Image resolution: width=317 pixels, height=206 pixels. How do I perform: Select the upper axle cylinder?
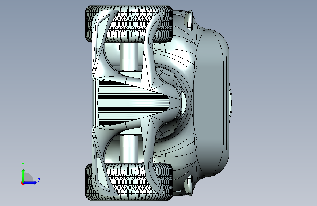pos(129,56)
